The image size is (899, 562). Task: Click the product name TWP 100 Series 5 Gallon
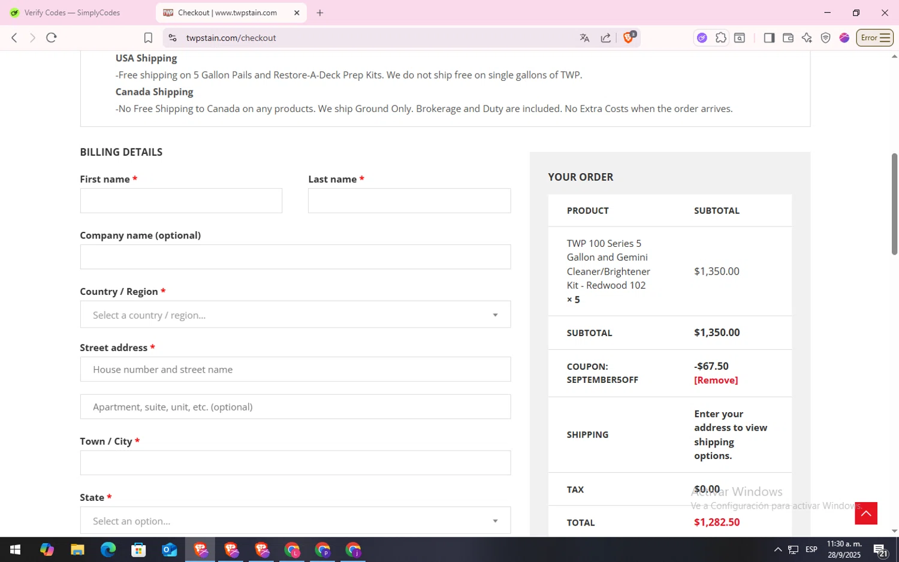[608, 271]
